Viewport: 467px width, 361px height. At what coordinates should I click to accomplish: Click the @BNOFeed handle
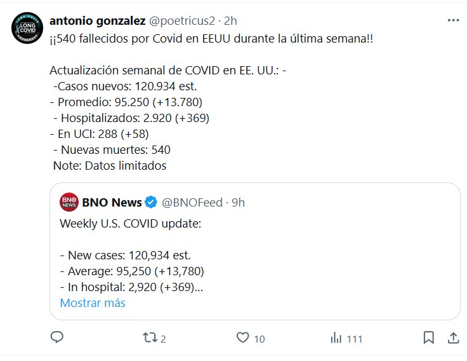pos(192,203)
